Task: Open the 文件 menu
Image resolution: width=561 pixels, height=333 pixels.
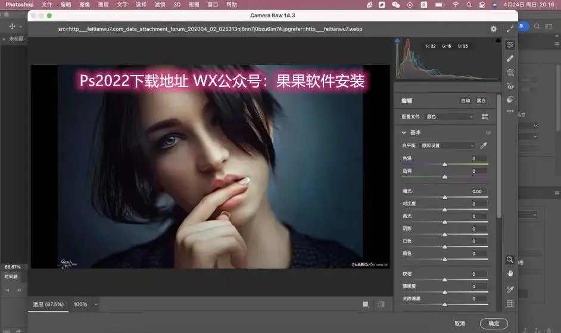Action: (47, 5)
